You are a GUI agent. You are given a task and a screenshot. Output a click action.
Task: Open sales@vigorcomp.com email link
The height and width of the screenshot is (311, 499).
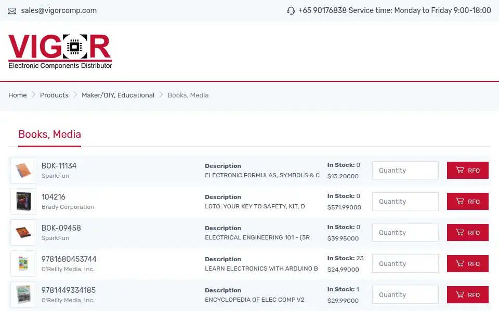pyautogui.click(x=59, y=10)
